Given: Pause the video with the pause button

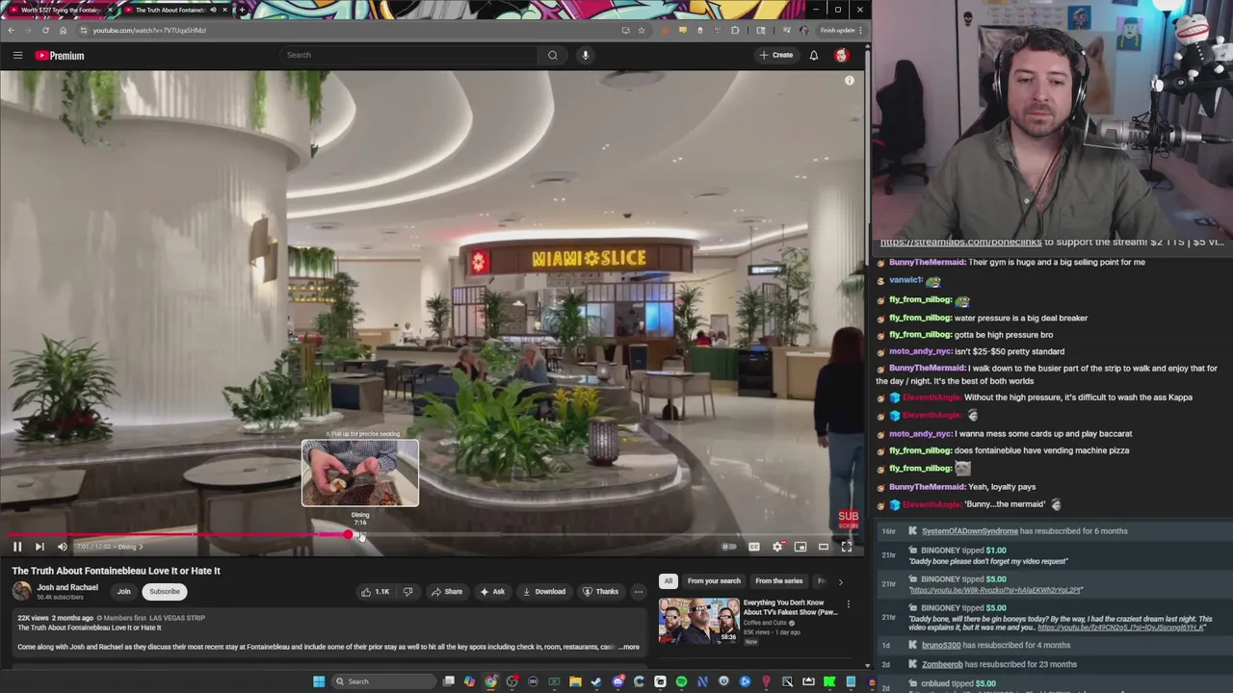Looking at the screenshot, I should pyautogui.click(x=17, y=547).
